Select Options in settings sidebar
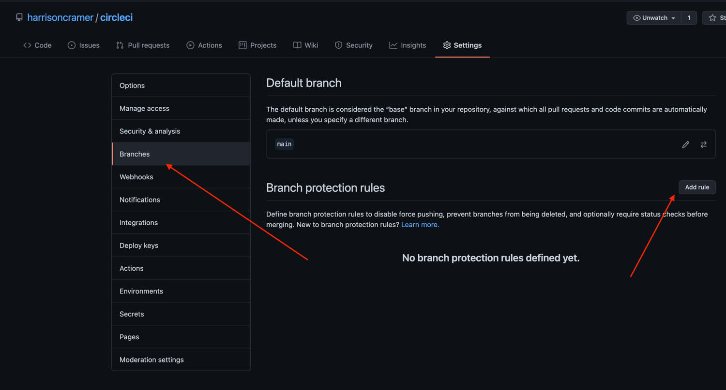 [181, 86]
